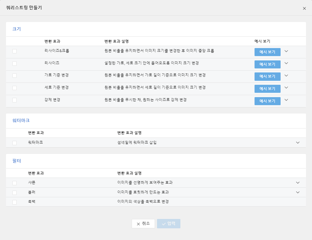Expand the 샤픈 filter options
Image resolution: width=312 pixels, height=240 pixels.
[298, 183]
